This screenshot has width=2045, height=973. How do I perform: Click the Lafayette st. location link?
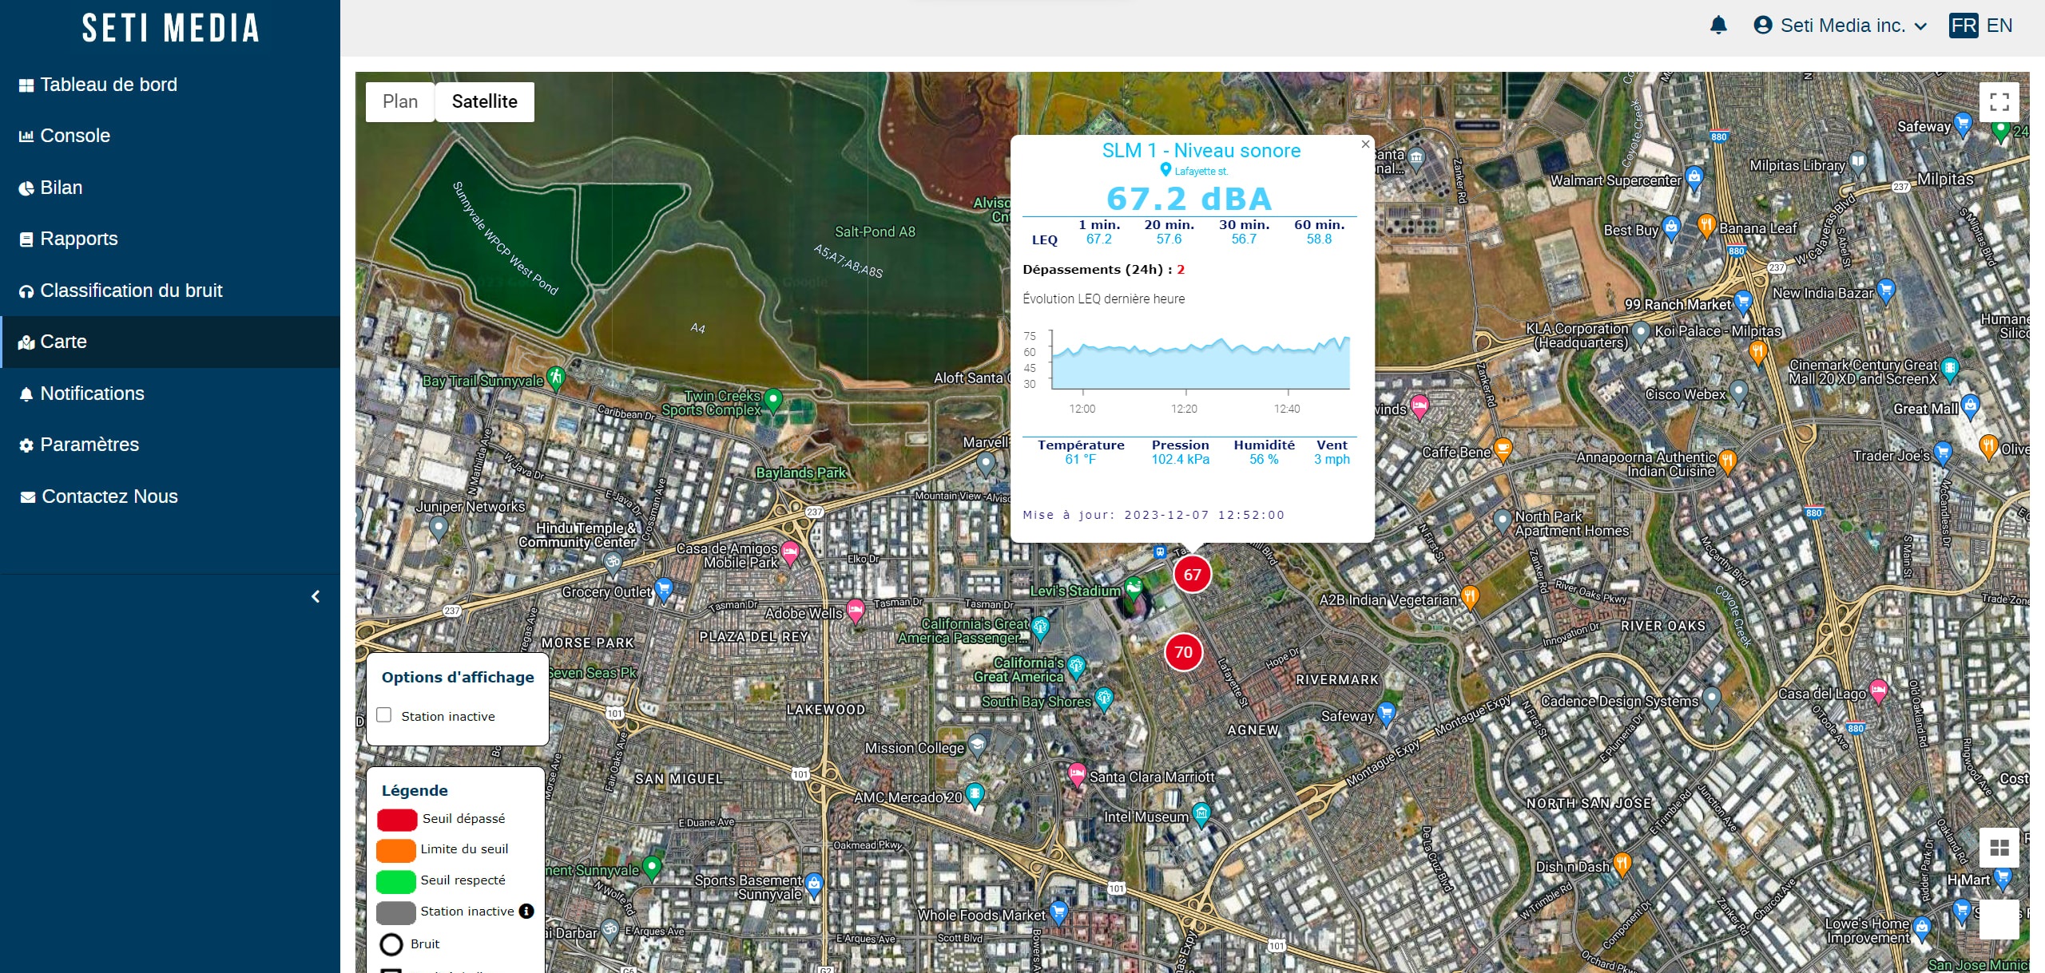pos(1194,171)
